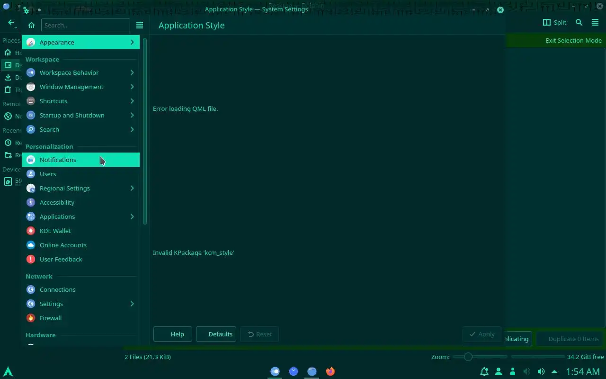This screenshot has width=606, height=379.
Task: Open notifications bell in system tray
Action: pyautogui.click(x=484, y=371)
